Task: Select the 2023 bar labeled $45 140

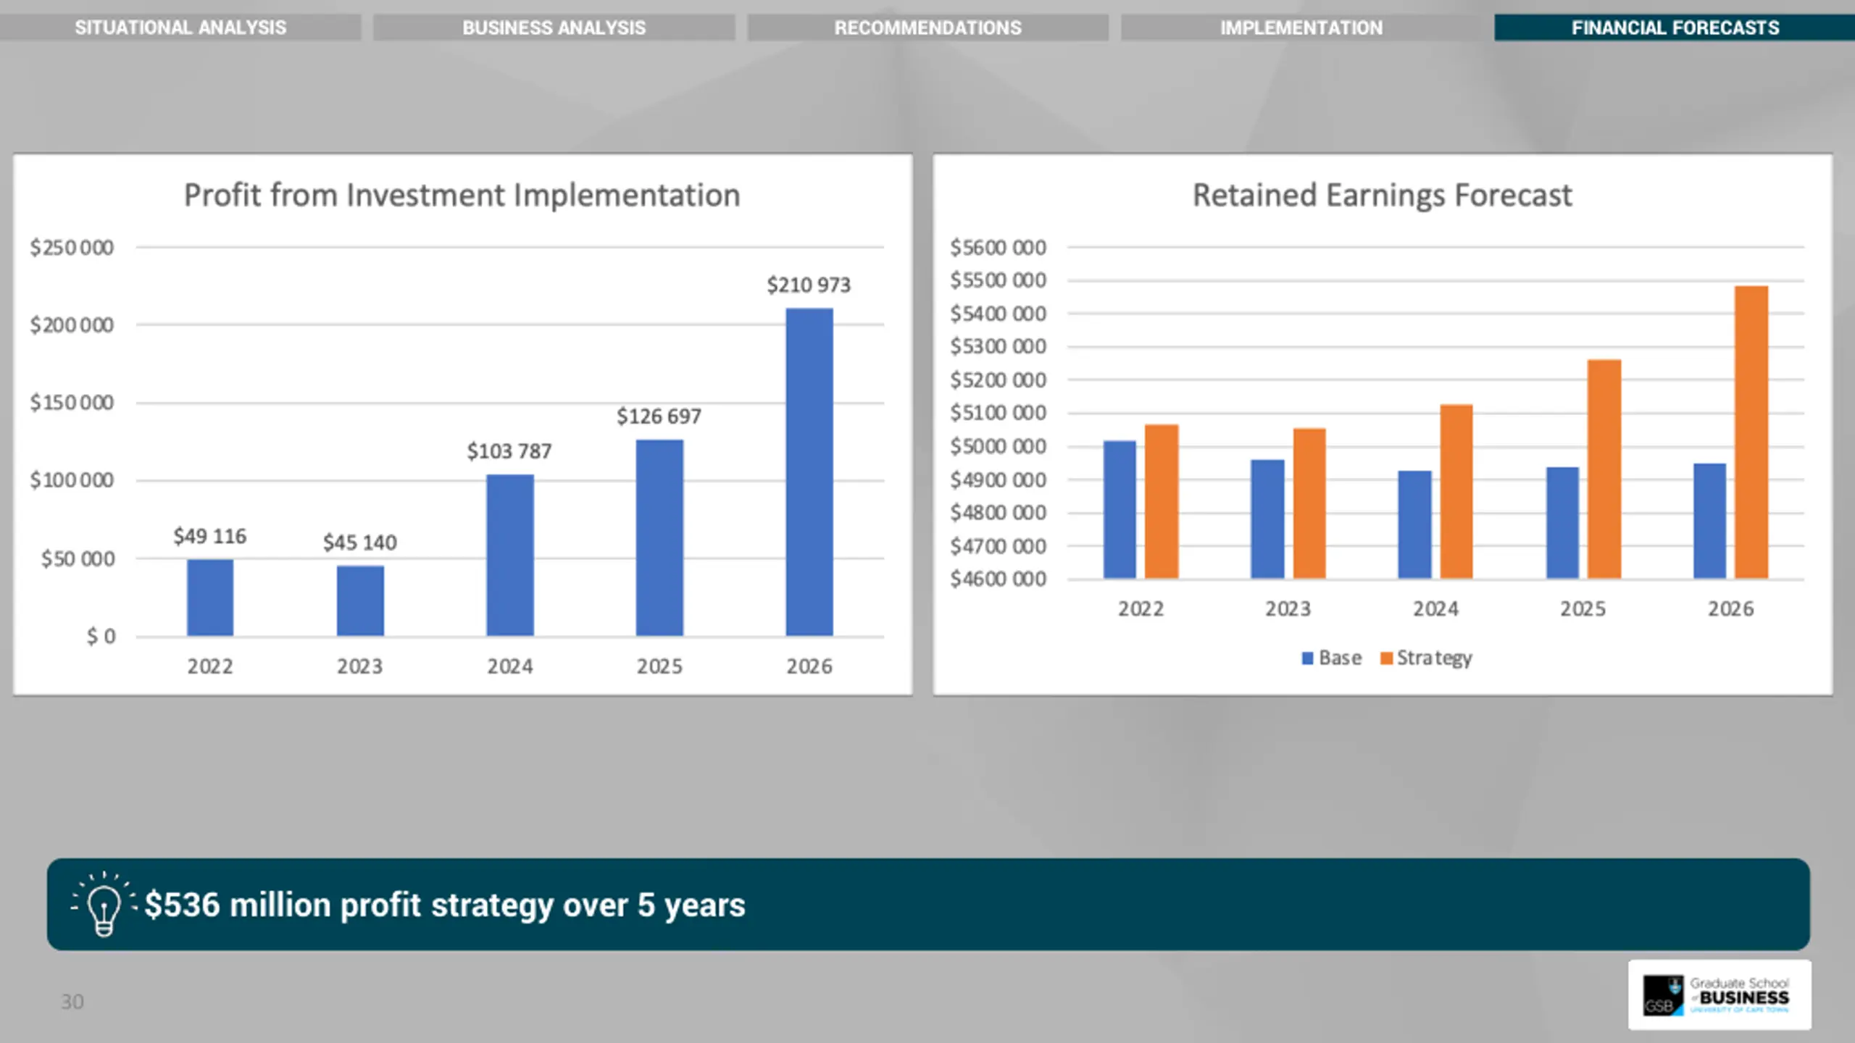Action: 360,600
